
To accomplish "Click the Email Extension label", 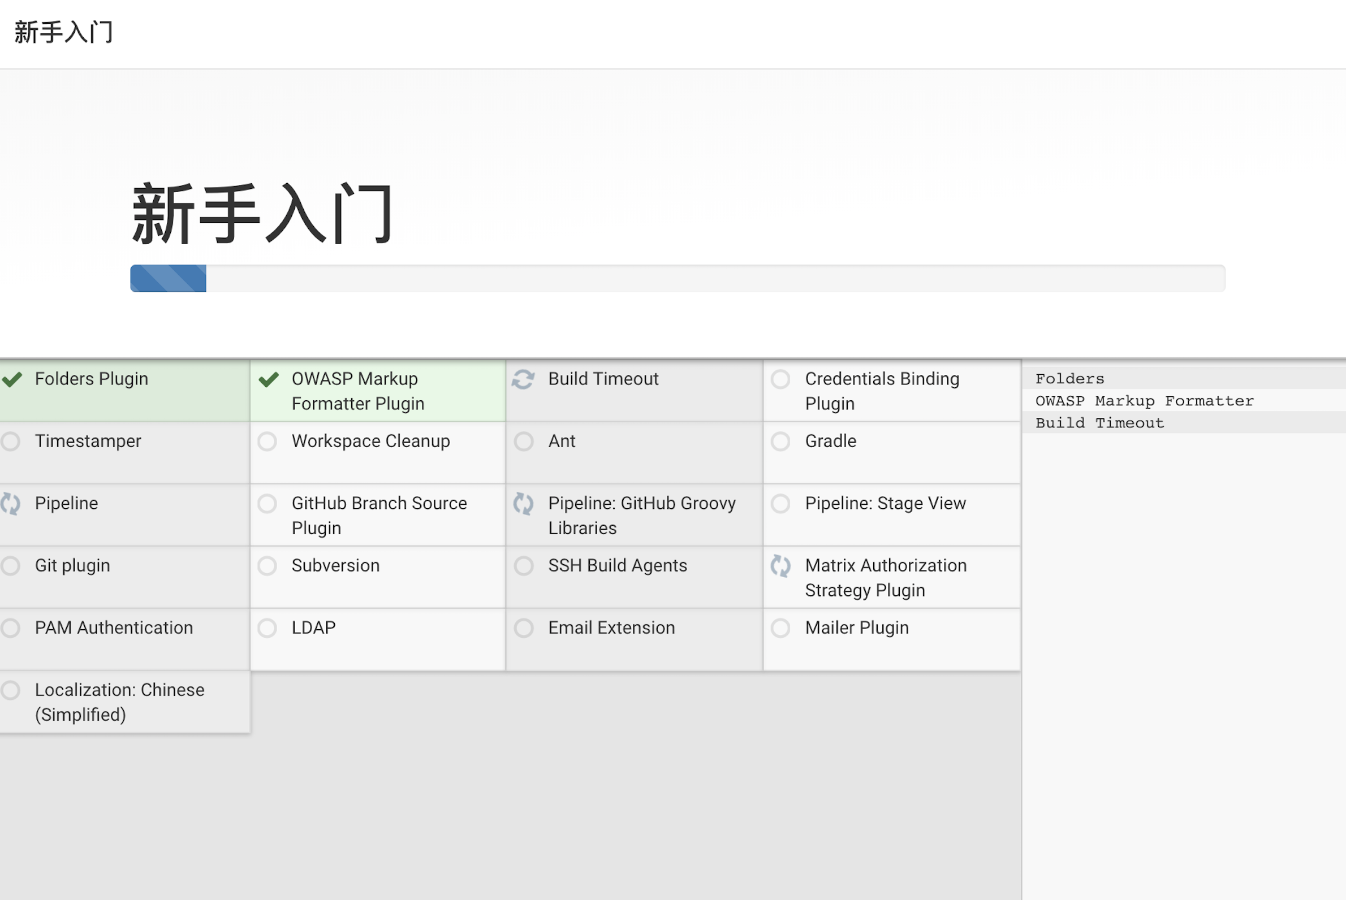I will click(x=611, y=628).
